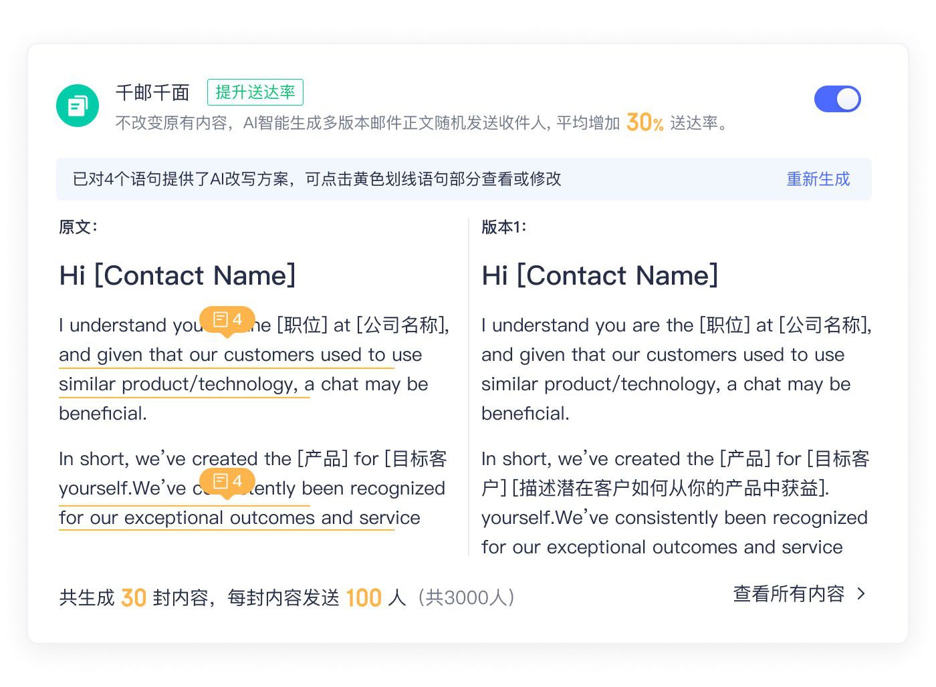Open the comment bubble above the first paragraph
The height and width of the screenshot is (687, 936).
tap(227, 320)
